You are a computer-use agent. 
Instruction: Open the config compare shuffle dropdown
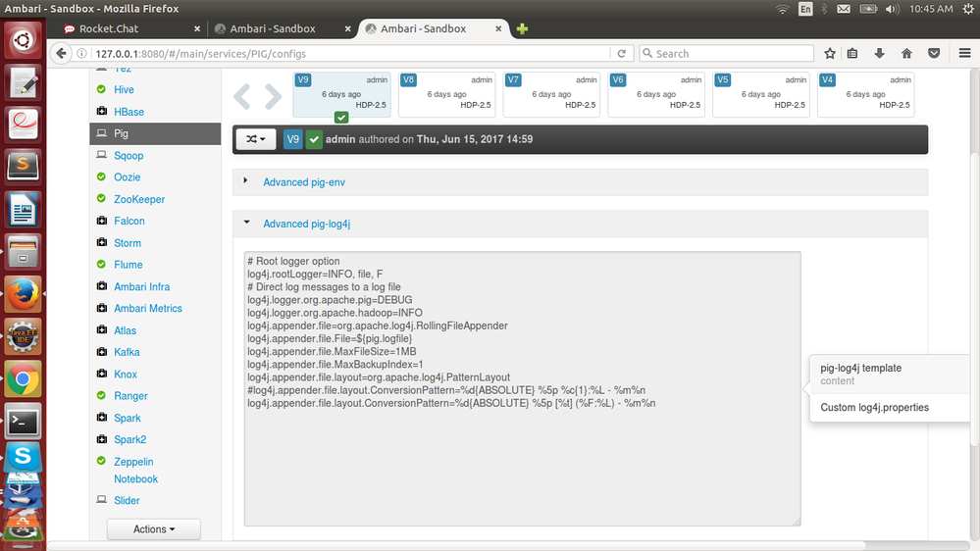pyautogui.click(x=256, y=139)
